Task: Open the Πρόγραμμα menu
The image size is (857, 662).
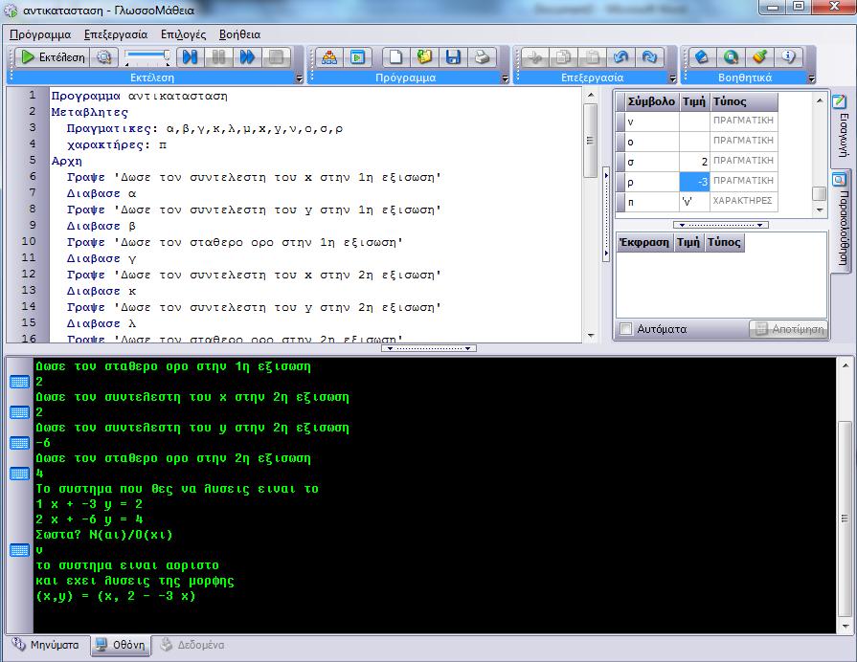Action: point(40,34)
